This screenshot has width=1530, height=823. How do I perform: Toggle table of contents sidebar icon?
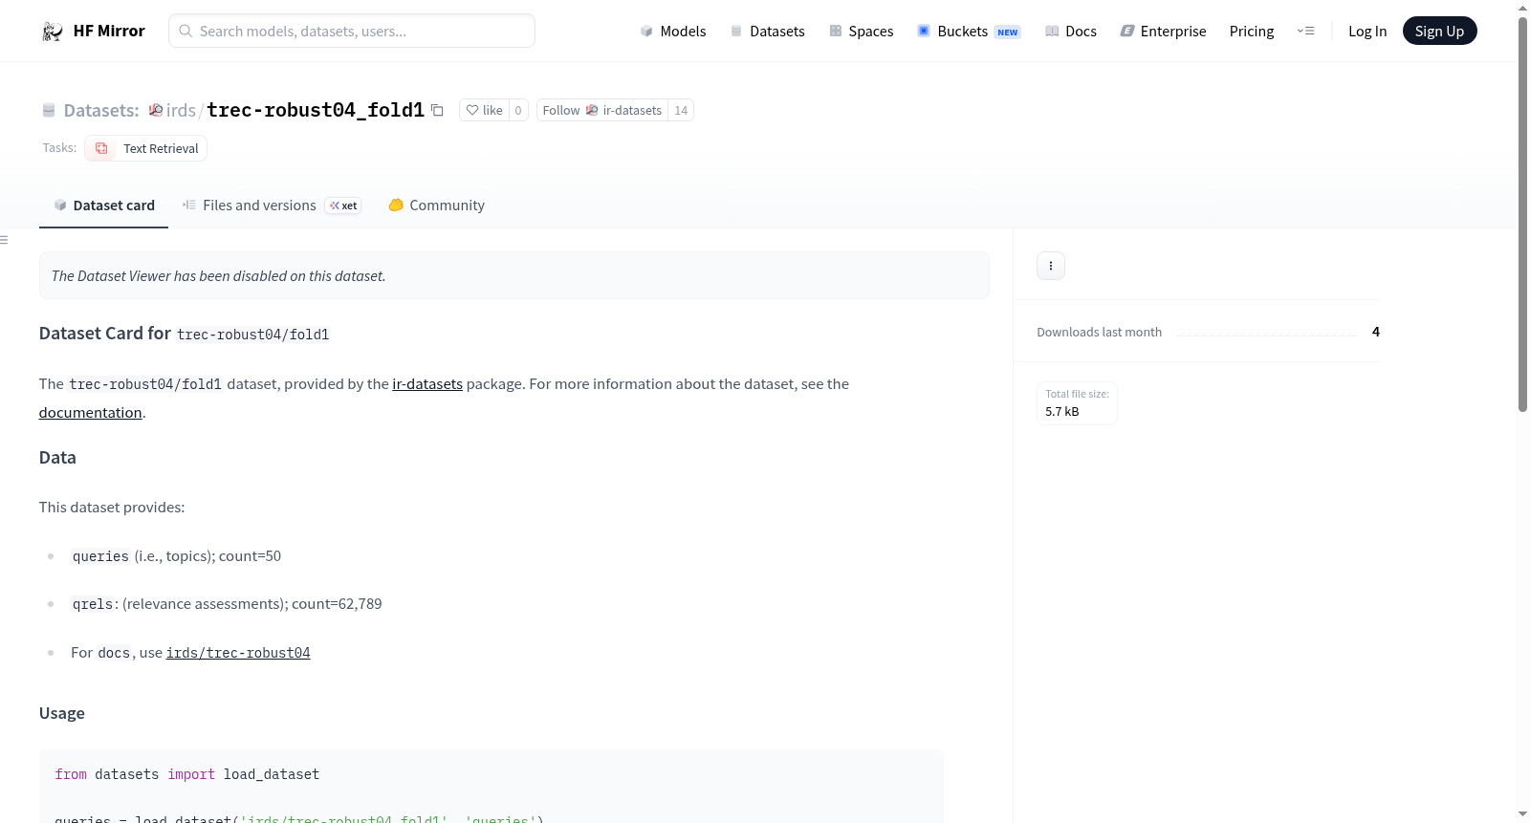point(4,240)
